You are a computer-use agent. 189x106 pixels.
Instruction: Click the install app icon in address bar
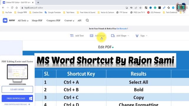pos(127,8)
